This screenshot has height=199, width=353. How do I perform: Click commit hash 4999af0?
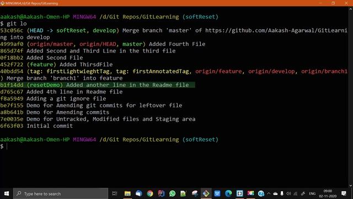tap(12, 44)
